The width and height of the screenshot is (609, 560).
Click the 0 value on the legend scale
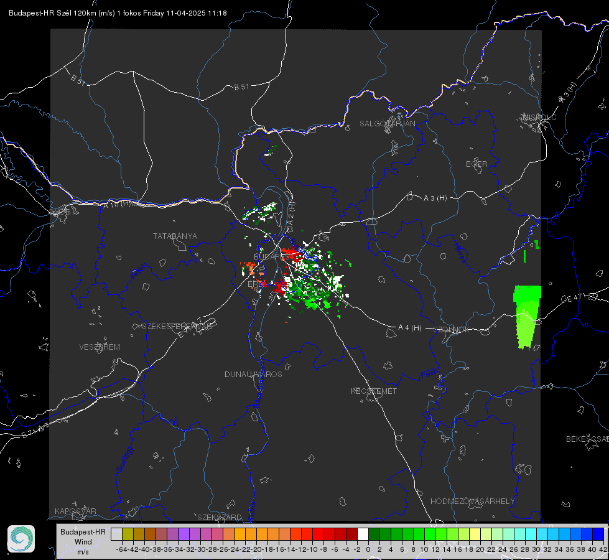[368, 549]
